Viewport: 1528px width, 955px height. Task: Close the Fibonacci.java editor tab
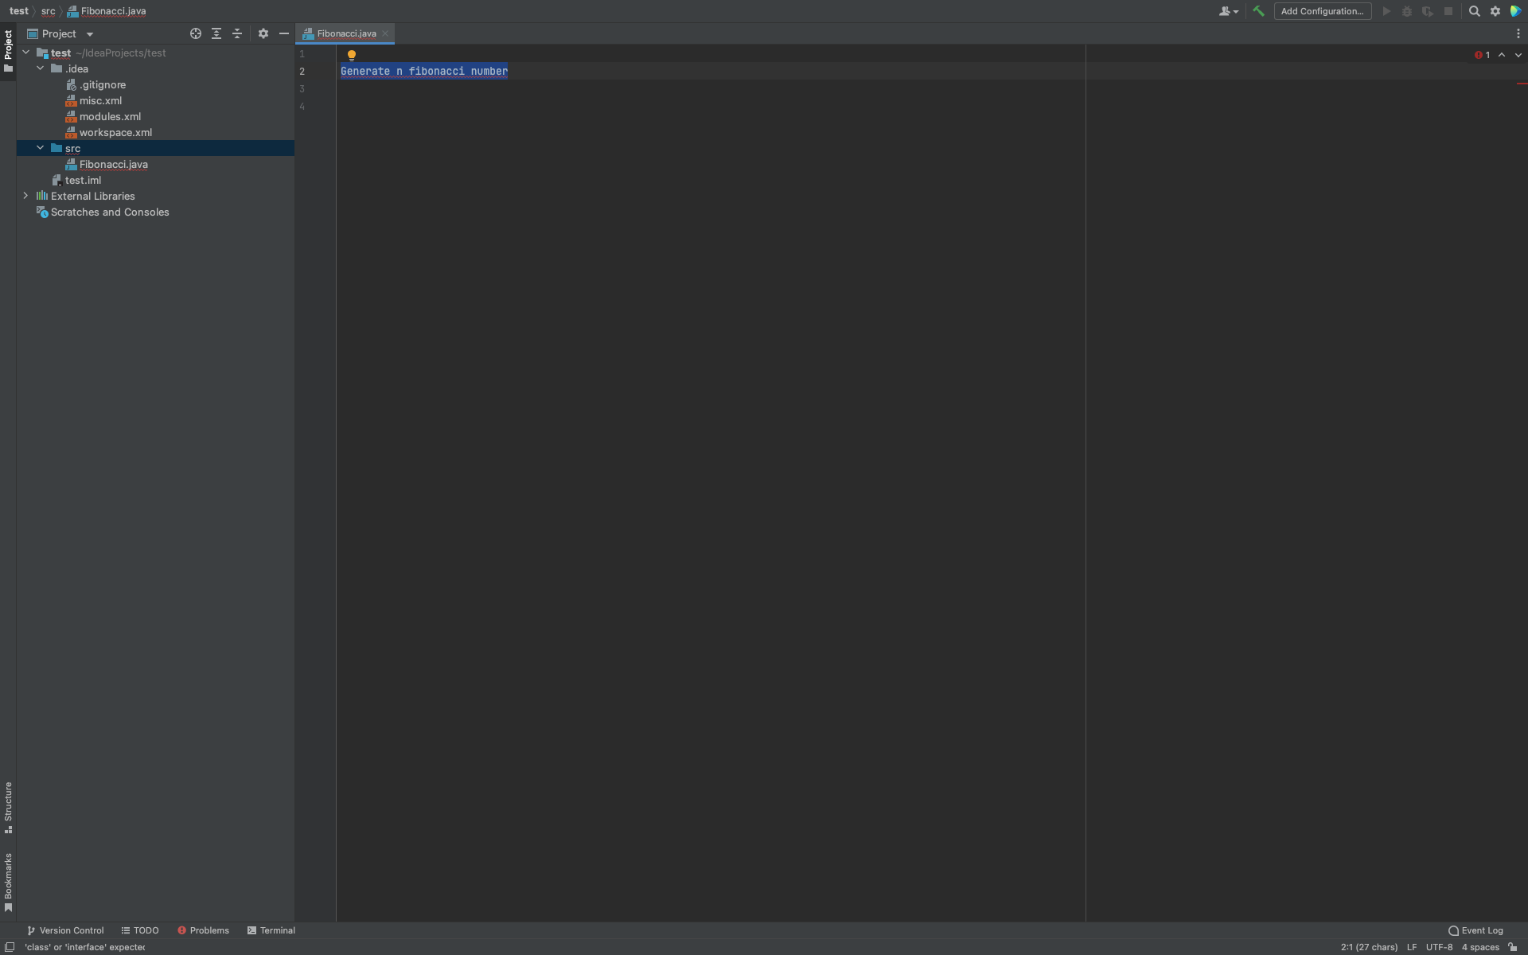(385, 33)
